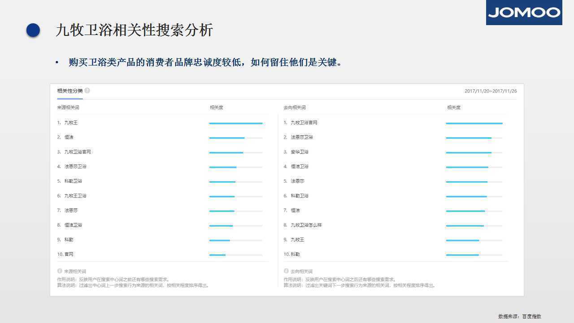Click relevance bar for source 九牧王卫浴
Viewport: 574px width, 323px height.
[236, 196]
